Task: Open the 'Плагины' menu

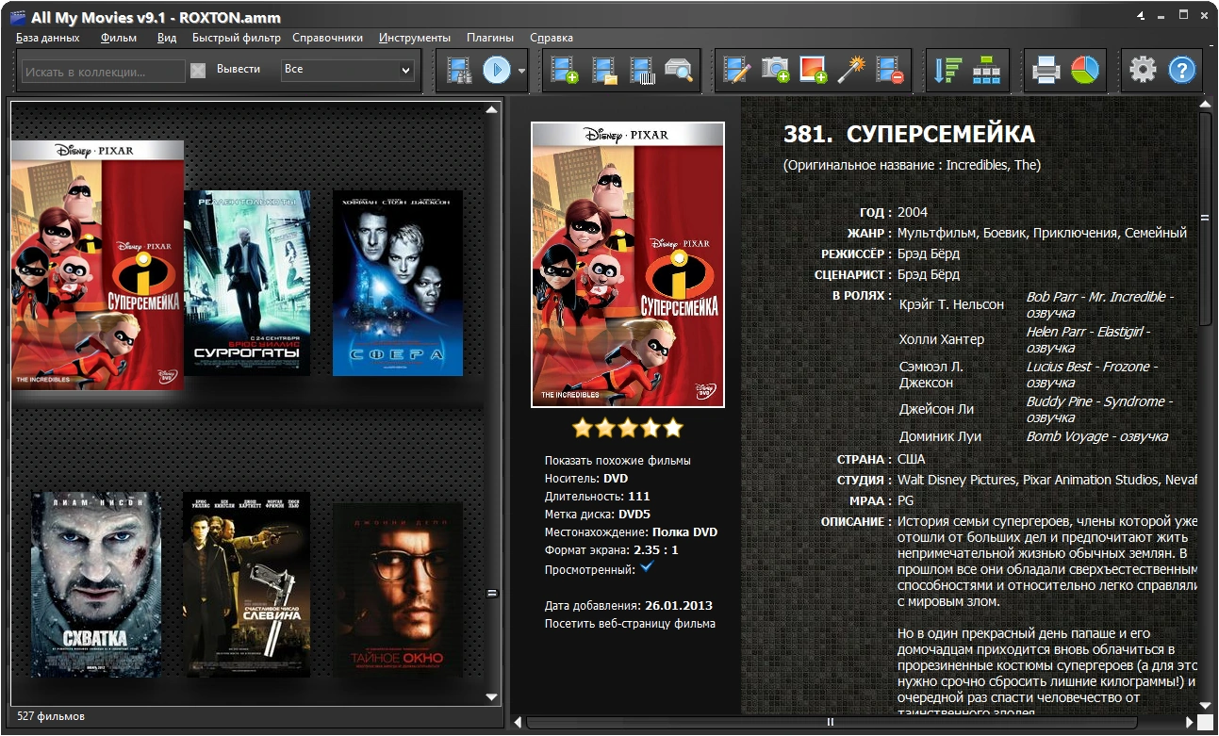Action: (490, 38)
